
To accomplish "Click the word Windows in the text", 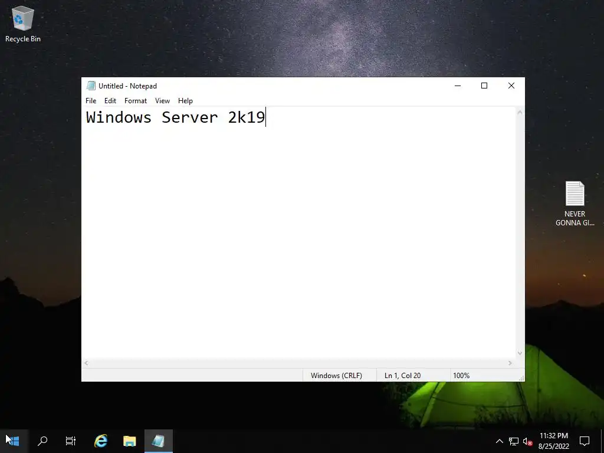I will (x=119, y=117).
